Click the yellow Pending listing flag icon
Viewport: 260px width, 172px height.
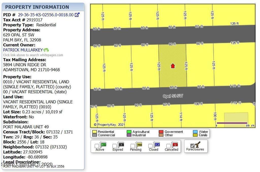[139, 145]
